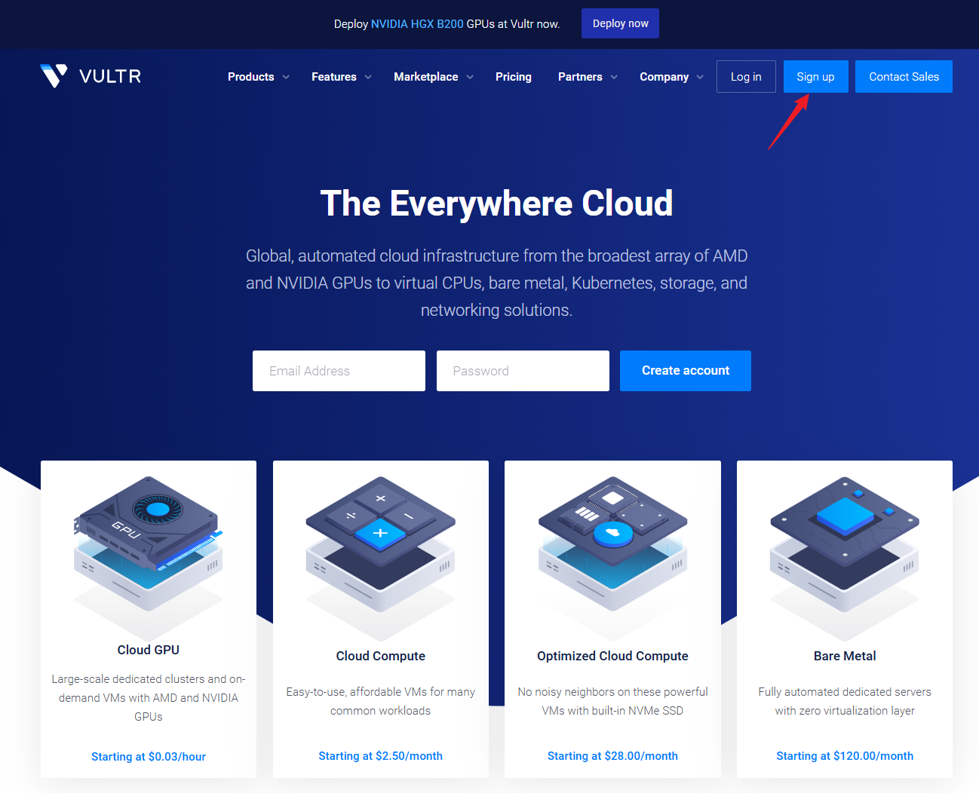Click Deploy now in top banner
The width and height of the screenshot is (979, 793).
pyautogui.click(x=620, y=23)
